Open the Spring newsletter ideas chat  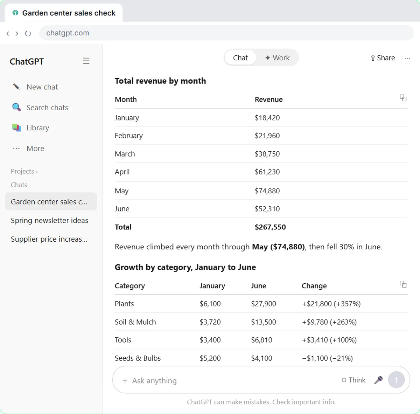pos(51,220)
